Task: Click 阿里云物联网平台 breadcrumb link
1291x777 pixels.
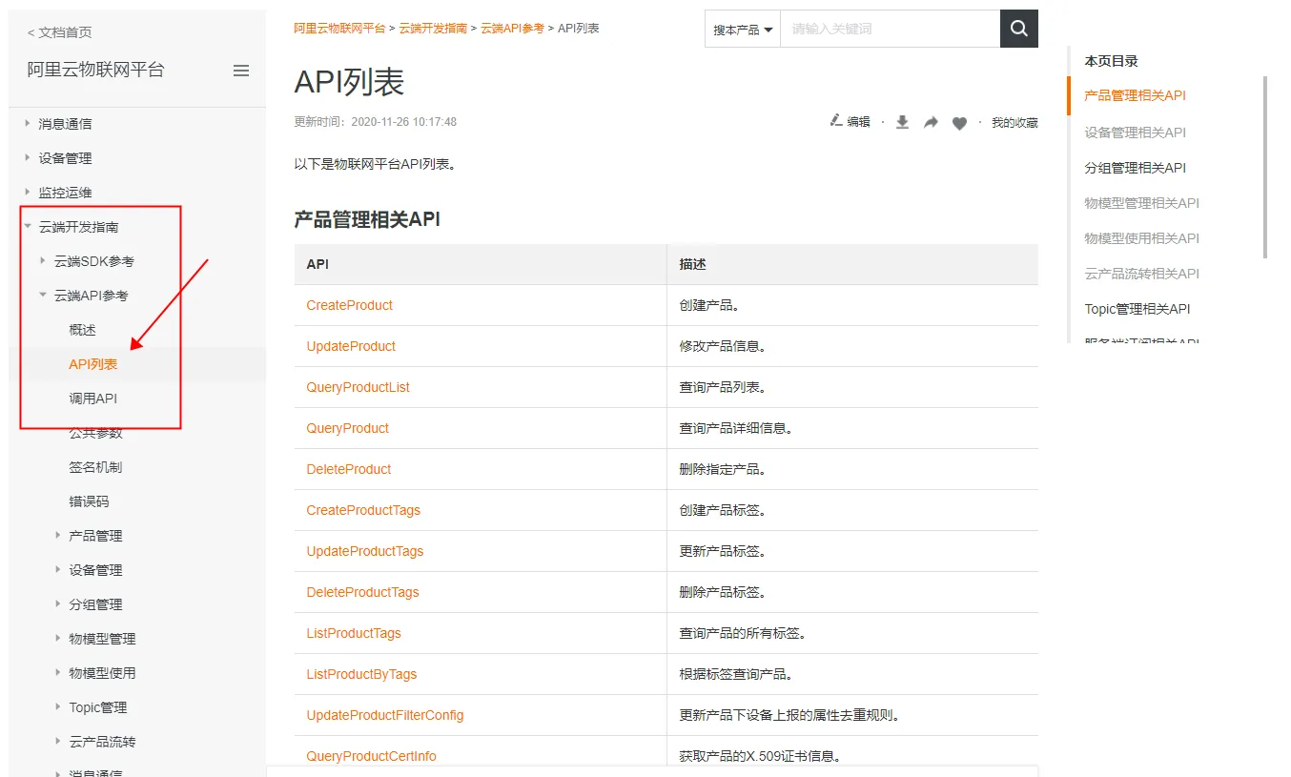Action: (339, 29)
